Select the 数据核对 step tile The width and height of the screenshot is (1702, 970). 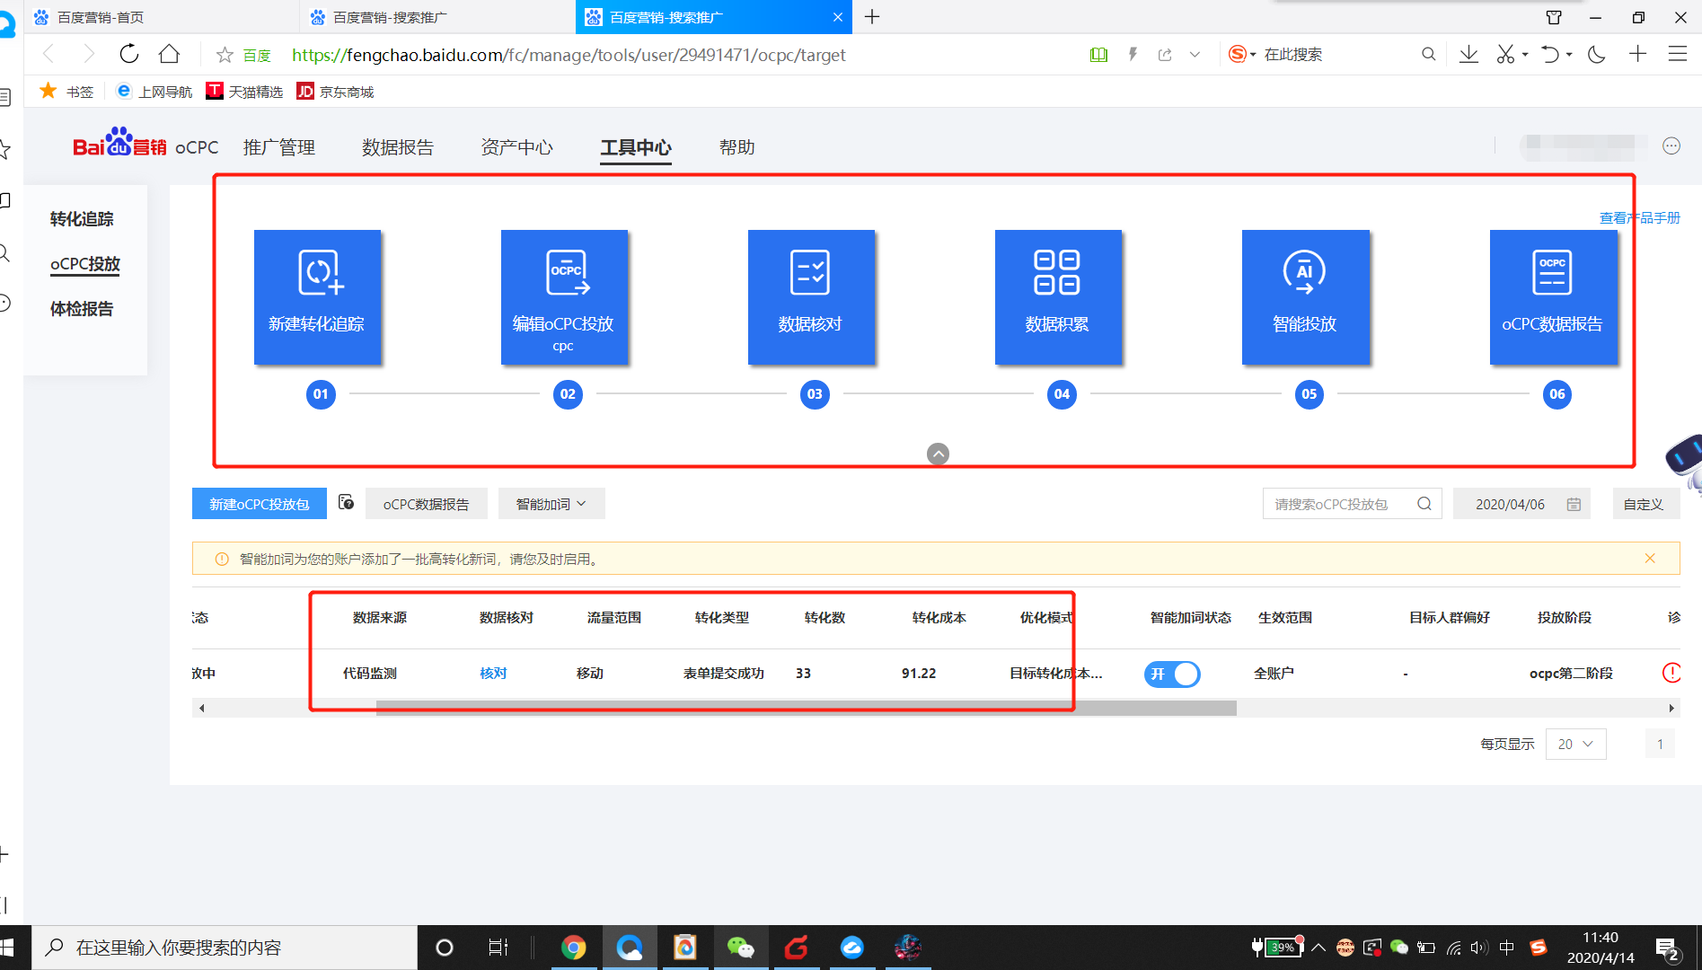pyautogui.click(x=811, y=297)
